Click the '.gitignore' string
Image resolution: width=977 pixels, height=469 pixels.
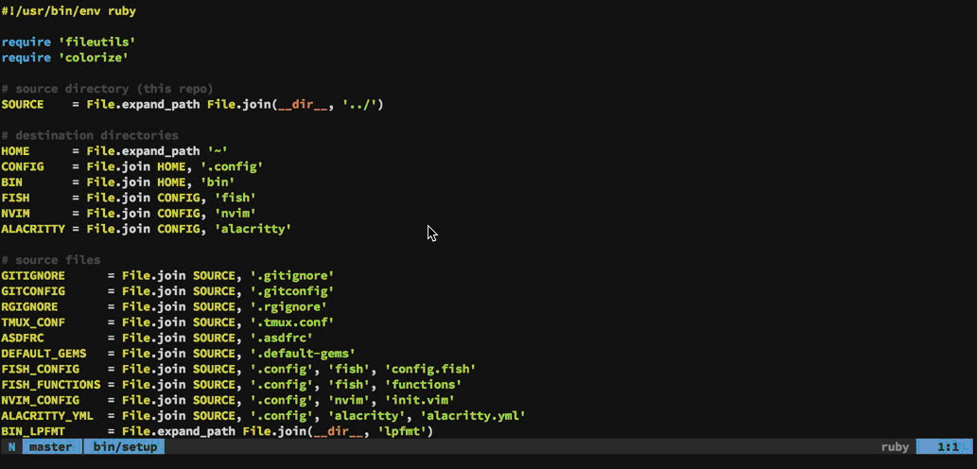point(292,276)
